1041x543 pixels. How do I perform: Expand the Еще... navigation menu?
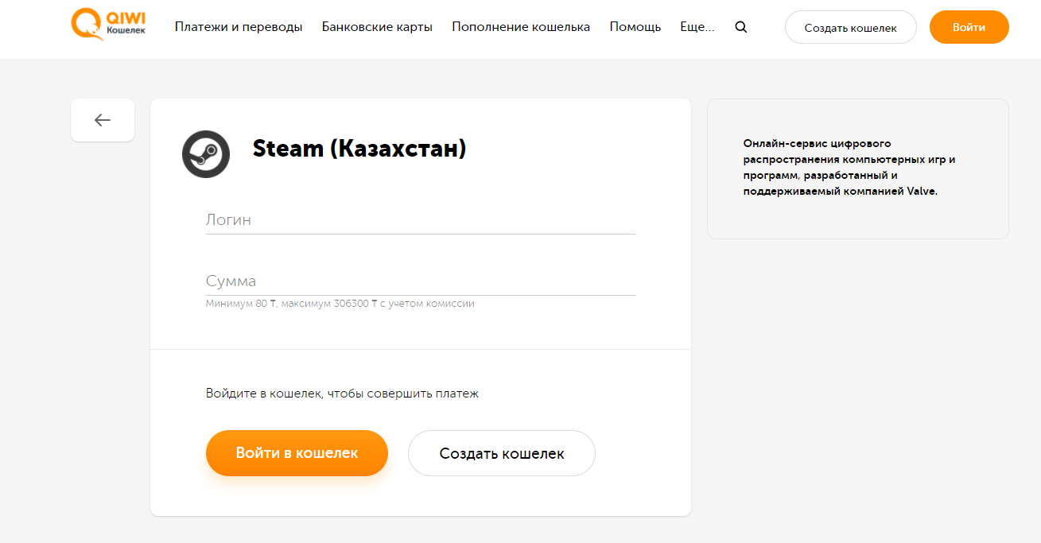[697, 25]
